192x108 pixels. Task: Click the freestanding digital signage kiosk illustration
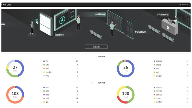(130, 30)
